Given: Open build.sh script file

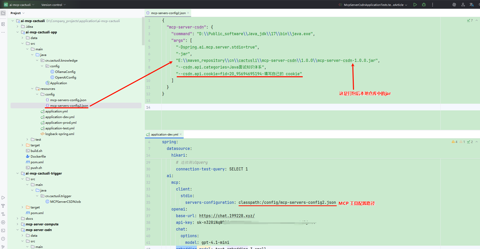Looking at the screenshot, I should point(36,151).
